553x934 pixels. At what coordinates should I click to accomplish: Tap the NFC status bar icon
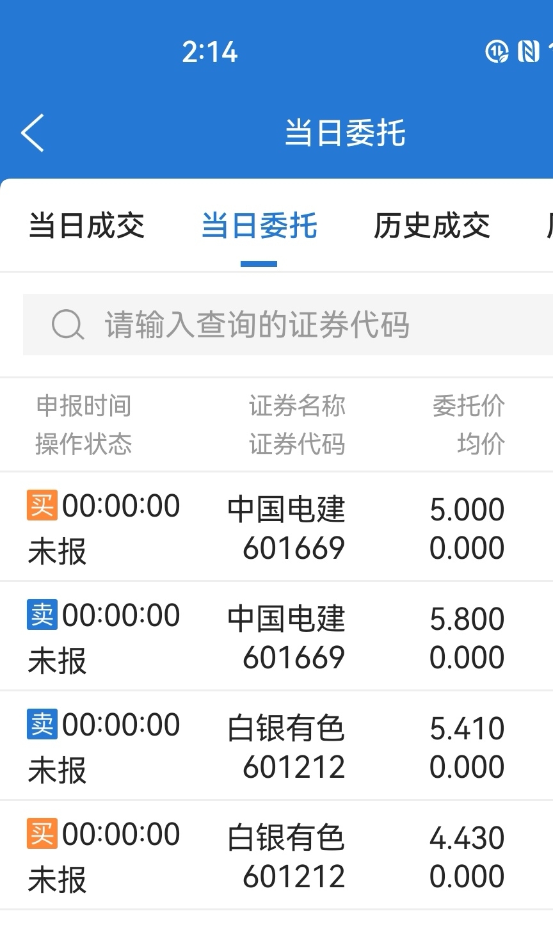pos(528,51)
